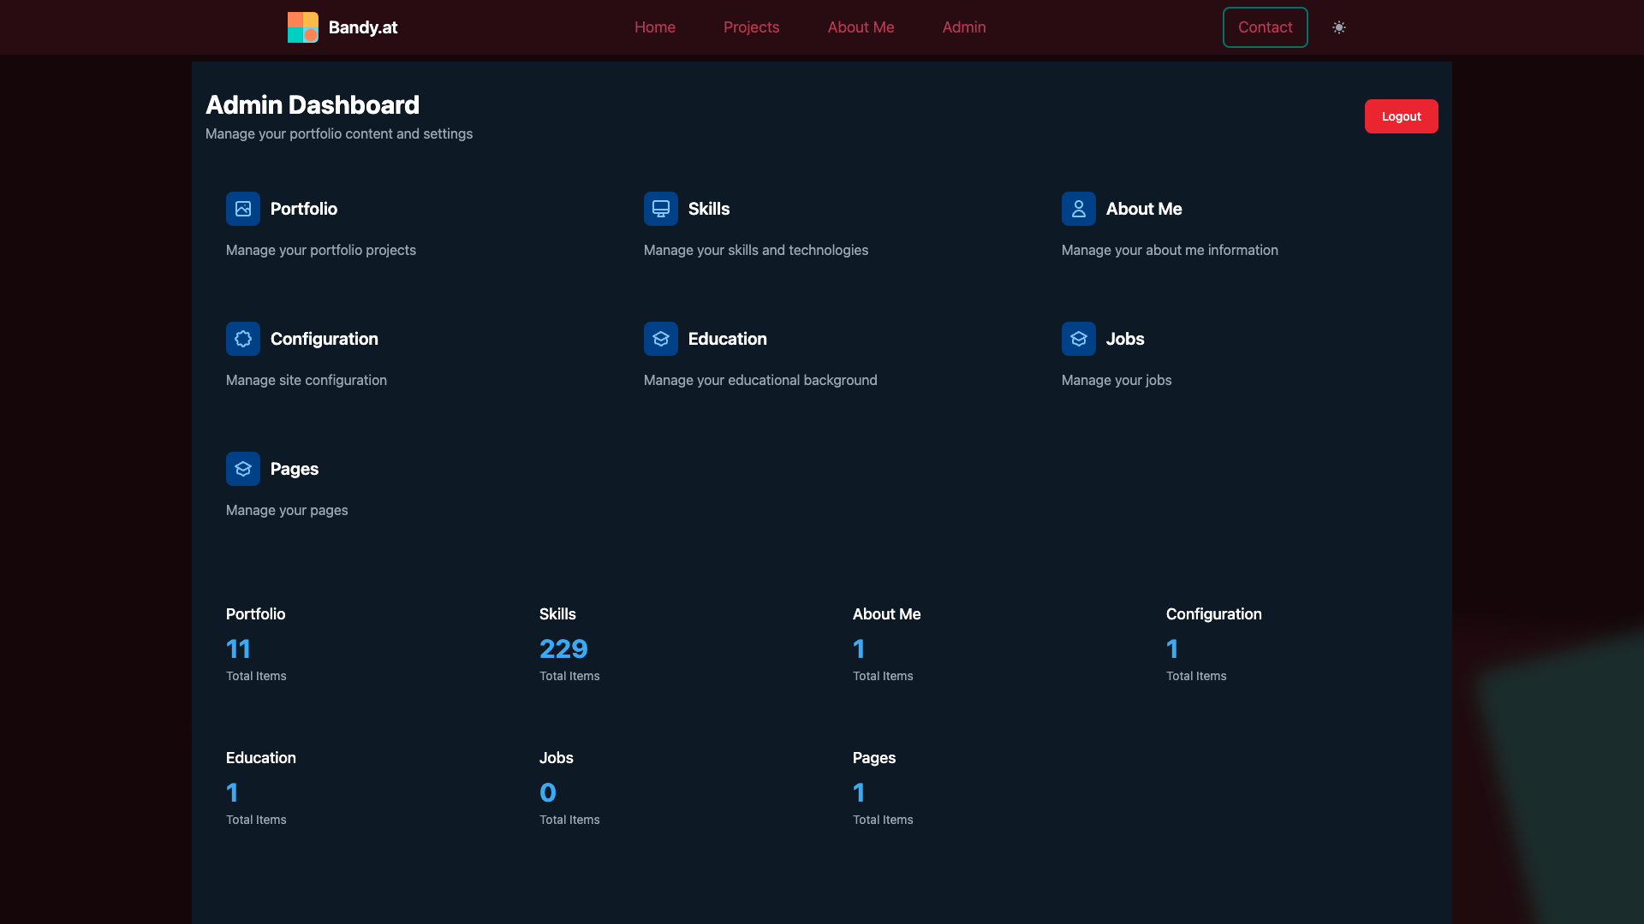Screen dimensions: 1644x924
Task: Click 'Manage your portfolio content and settings' subtitle
Action: pos(339,133)
